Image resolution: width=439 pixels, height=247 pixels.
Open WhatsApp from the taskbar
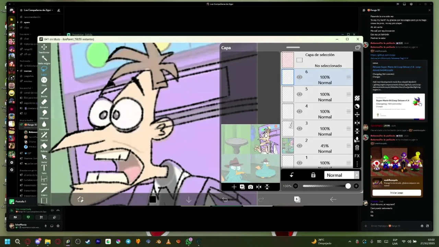pyautogui.click(x=188, y=242)
